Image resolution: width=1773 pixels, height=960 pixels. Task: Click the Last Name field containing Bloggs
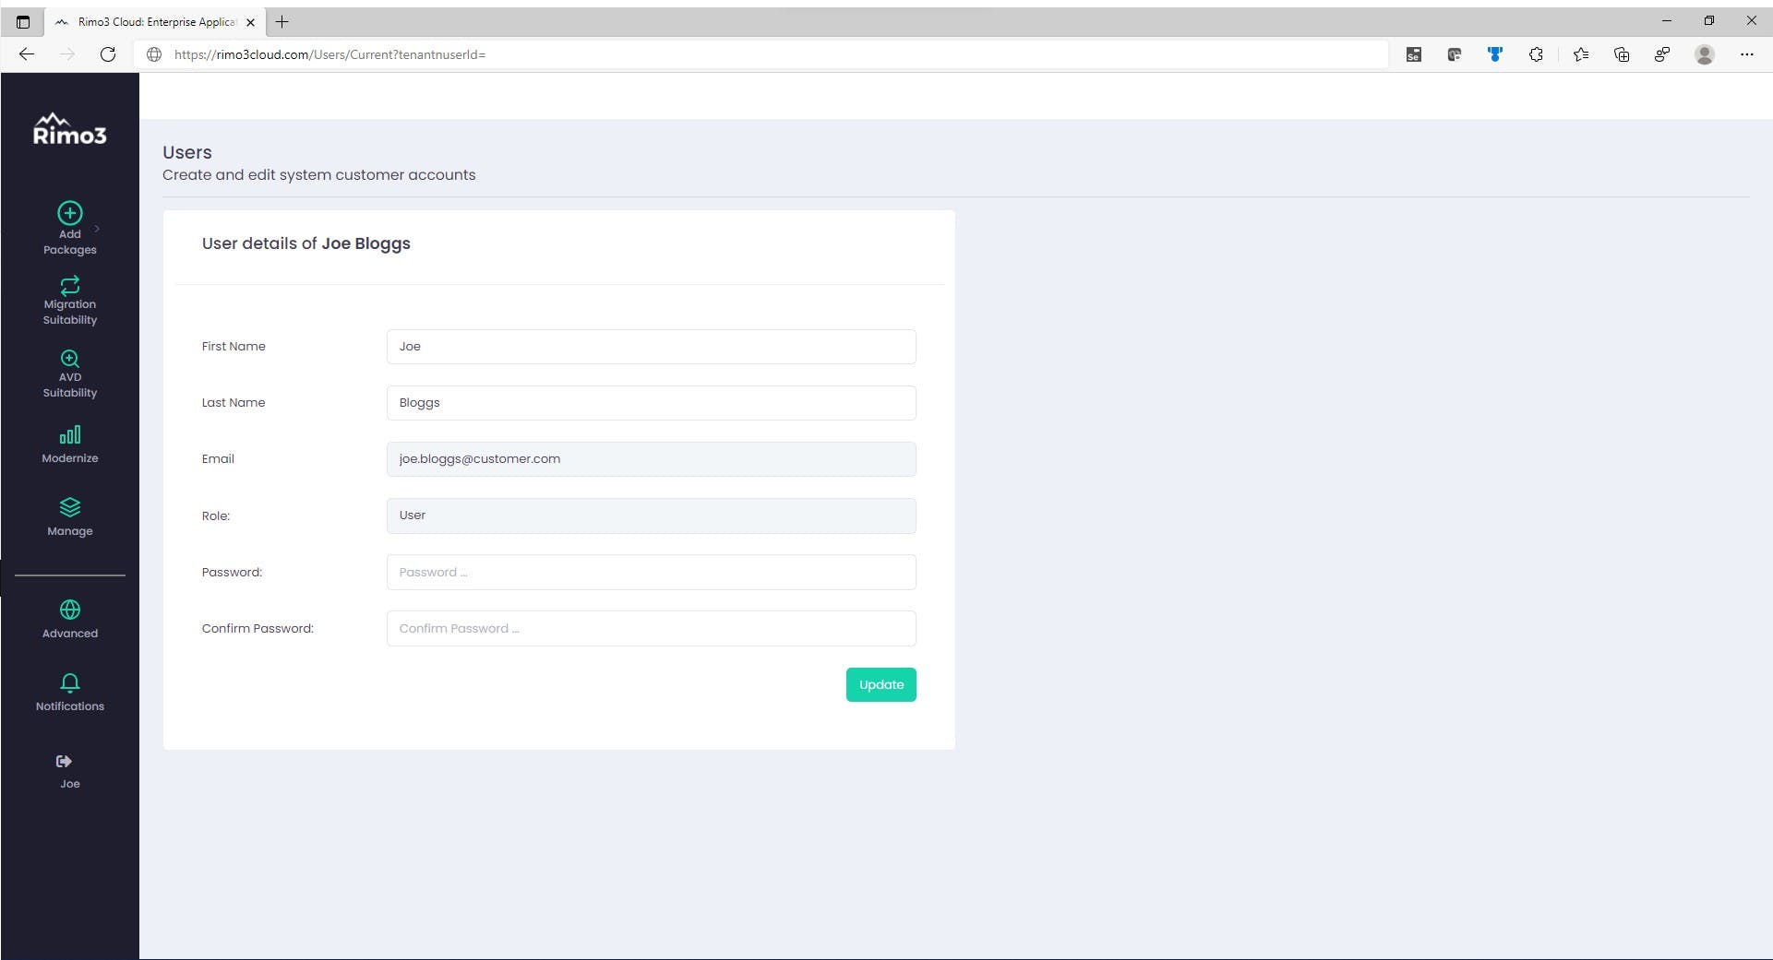[651, 403]
